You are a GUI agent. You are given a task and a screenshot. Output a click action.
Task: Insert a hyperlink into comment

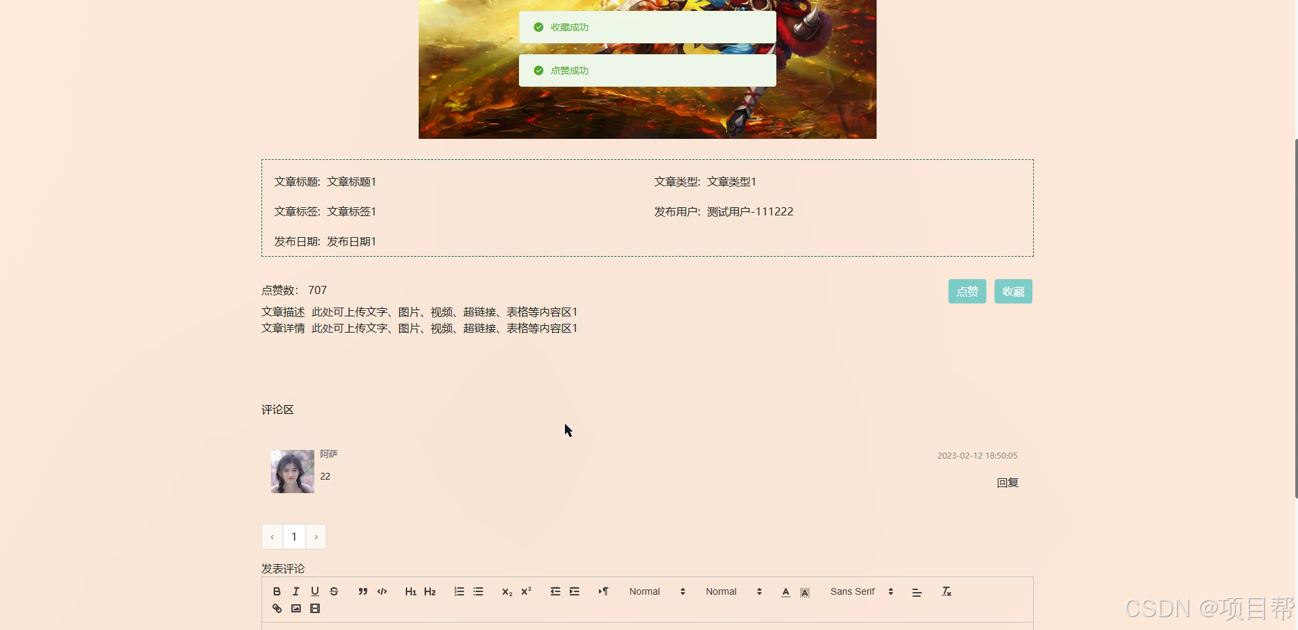pyautogui.click(x=276, y=608)
